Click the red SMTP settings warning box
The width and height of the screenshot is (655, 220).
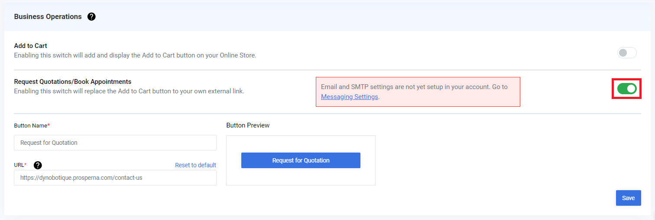418,92
